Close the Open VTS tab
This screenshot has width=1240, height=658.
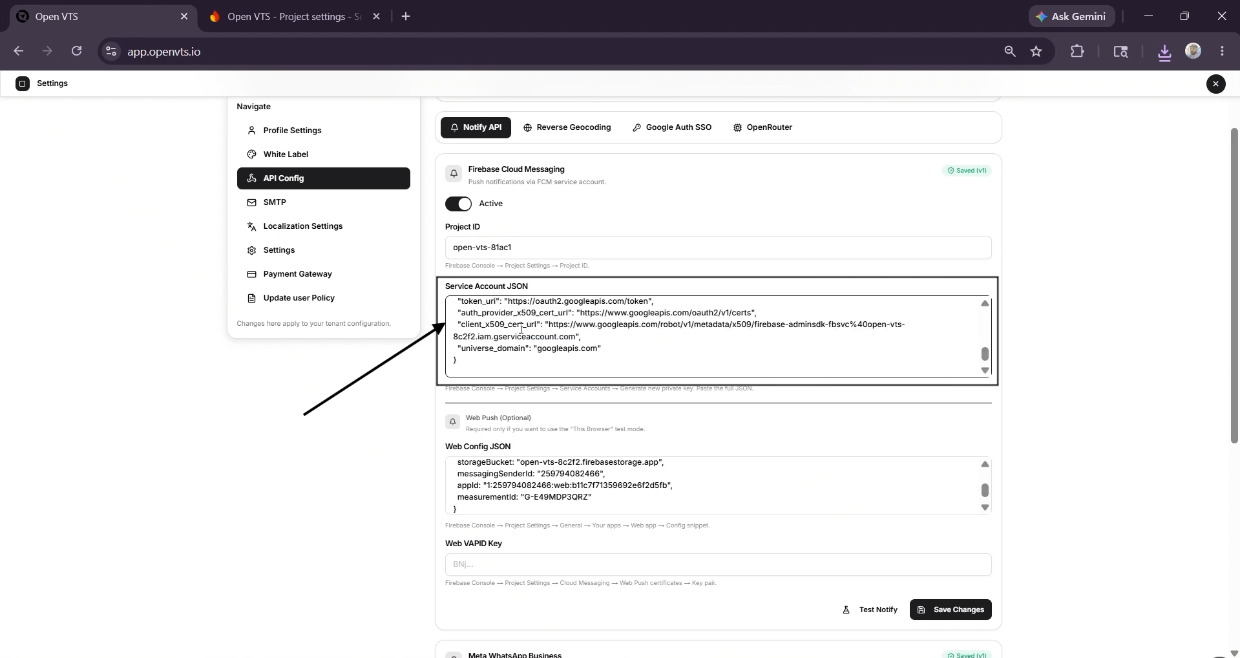pyautogui.click(x=184, y=17)
